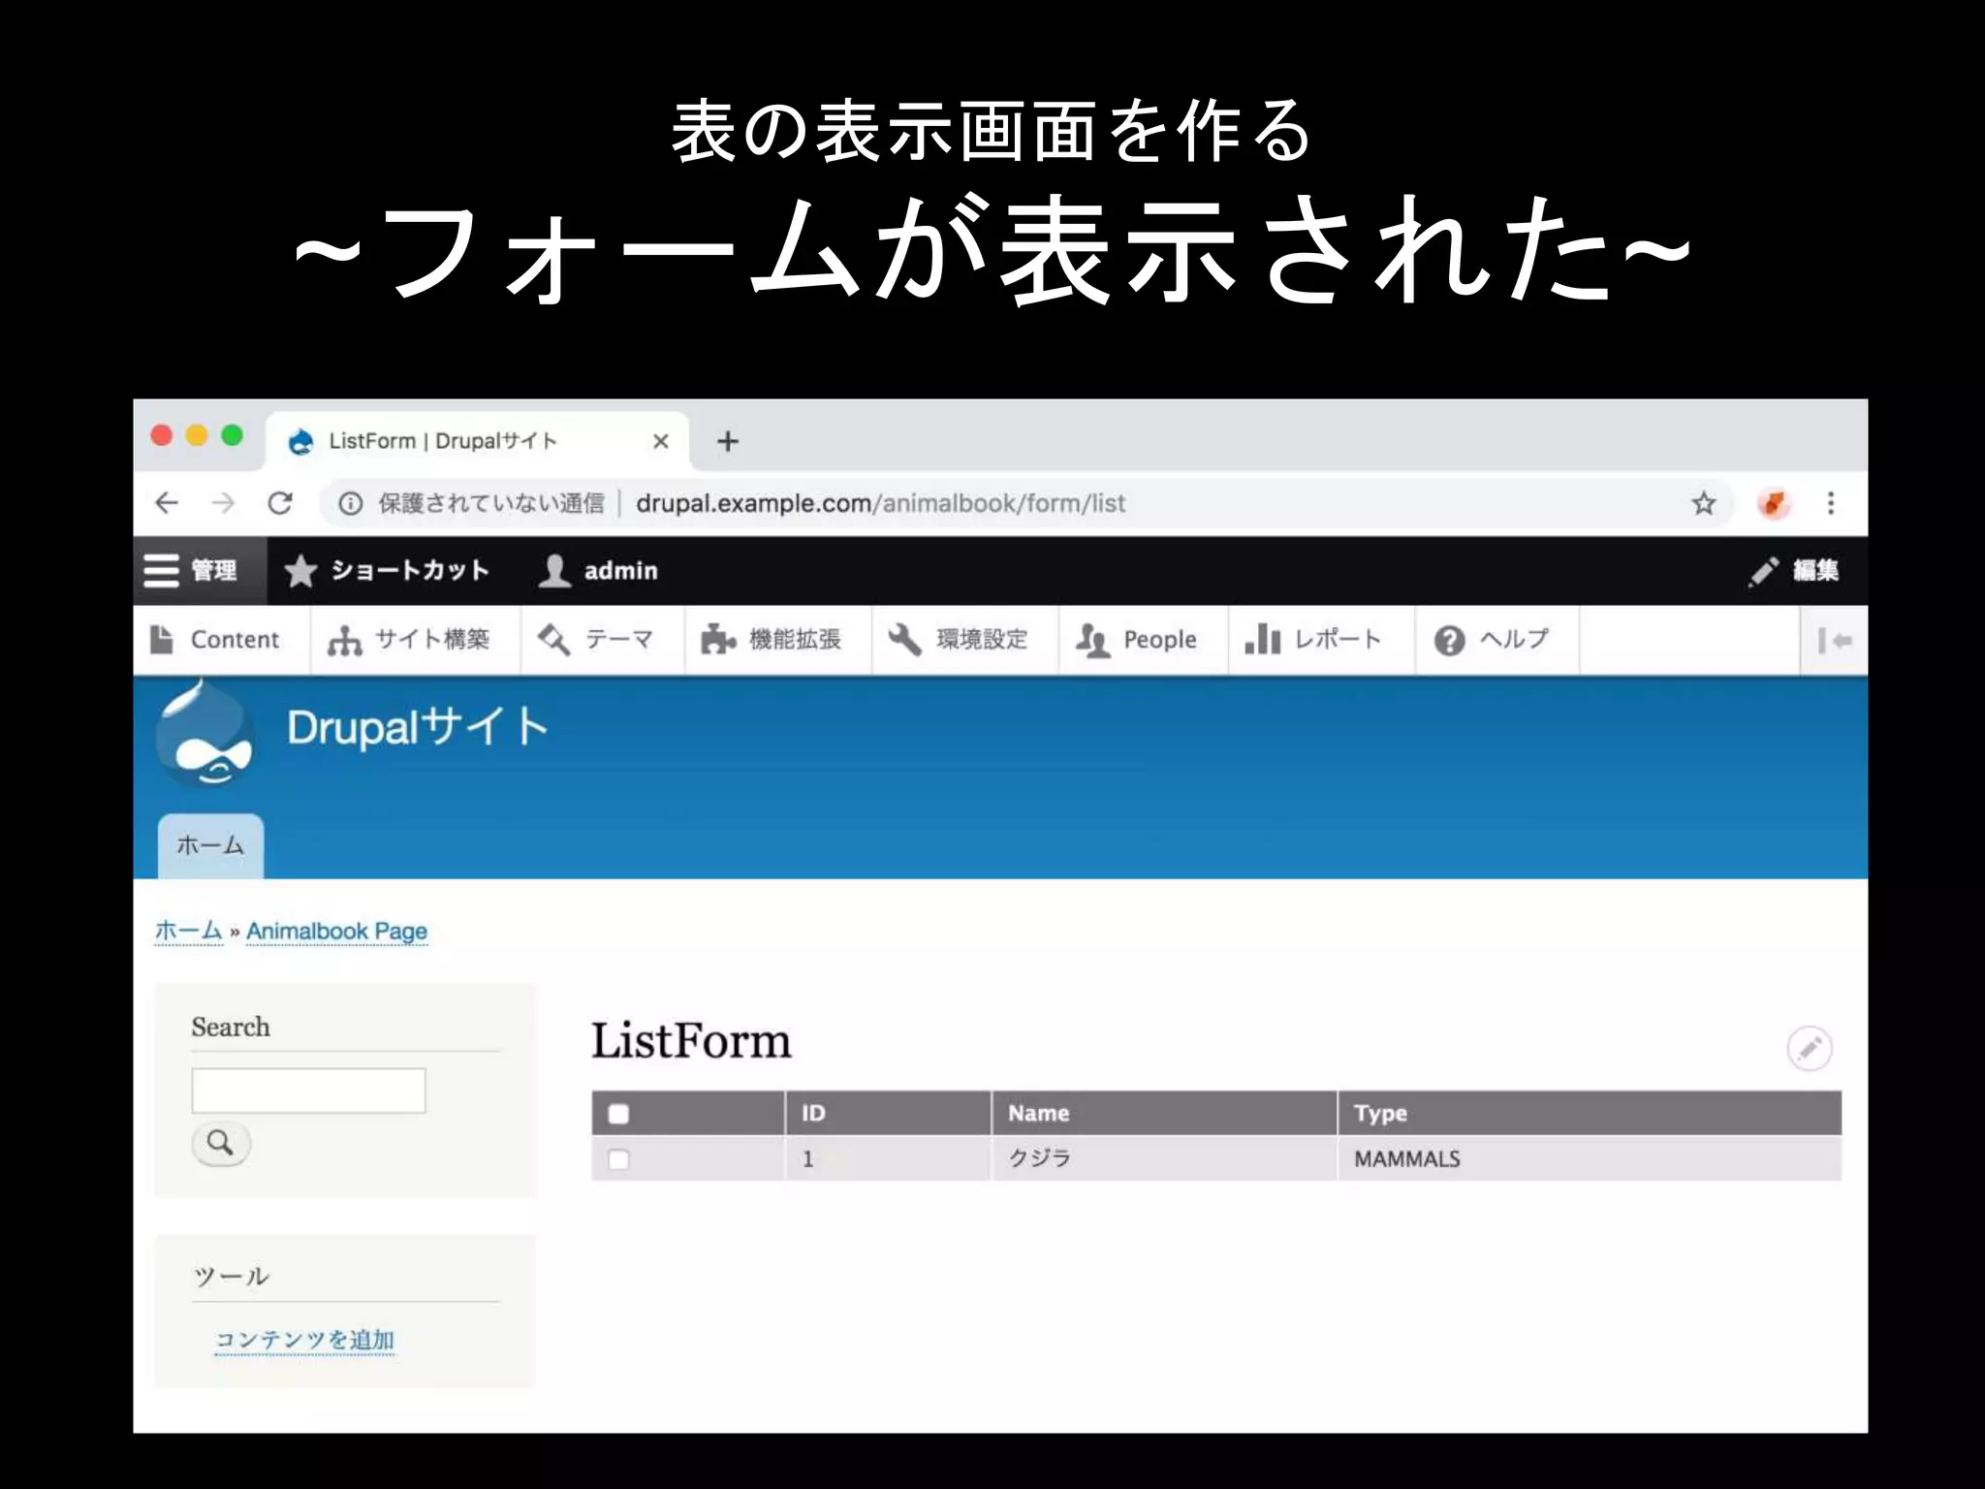The width and height of the screenshot is (1985, 1489).
Task: Click the browser back arrow
Action: pyautogui.click(x=167, y=503)
